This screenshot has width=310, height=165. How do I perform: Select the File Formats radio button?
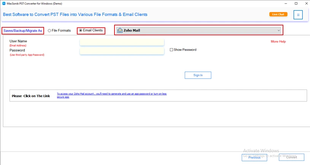click(x=49, y=31)
